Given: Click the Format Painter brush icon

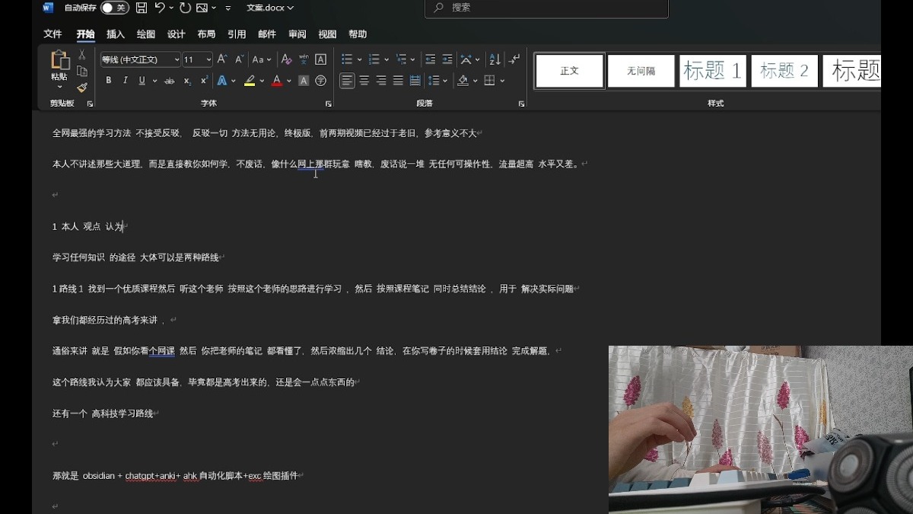Looking at the screenshot, I should point(82,88).
